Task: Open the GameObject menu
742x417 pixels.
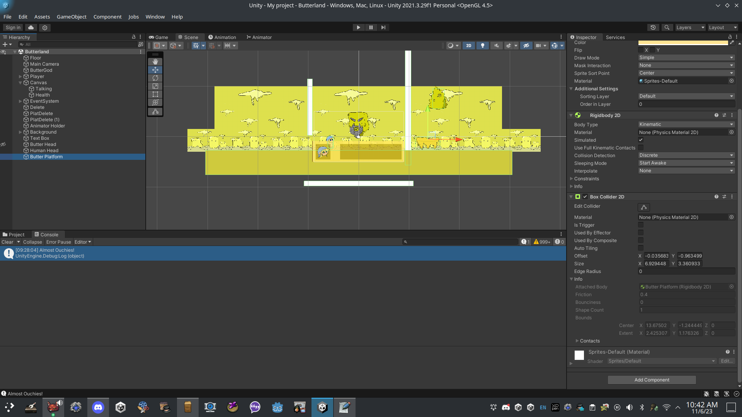Action: (x=71, y=17)
